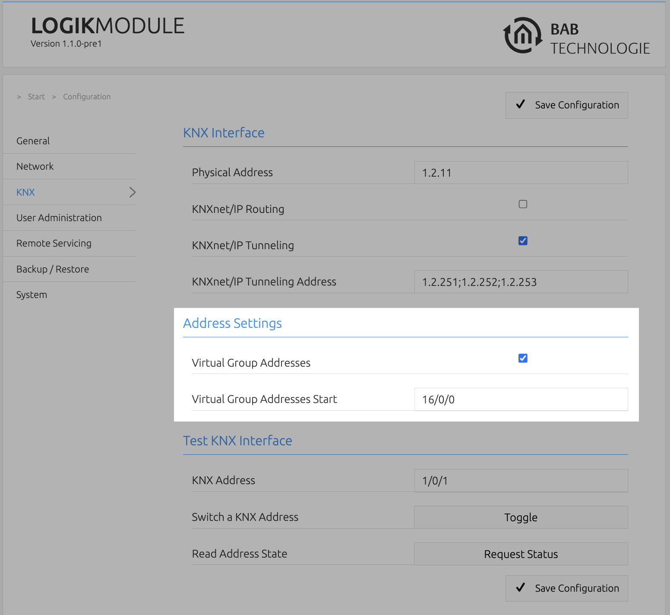Click the "Read Address State" label
The image size is (670, 615).
[240, 554]
